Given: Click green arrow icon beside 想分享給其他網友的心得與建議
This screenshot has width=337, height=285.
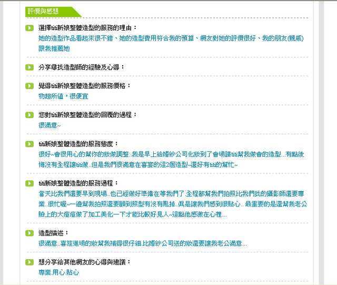Looking at the screenshot, I should tap(29, 262).
